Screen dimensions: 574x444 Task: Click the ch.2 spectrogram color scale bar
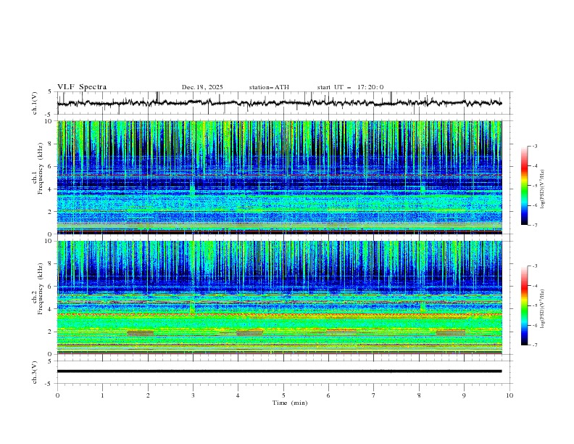click(524, 305)
